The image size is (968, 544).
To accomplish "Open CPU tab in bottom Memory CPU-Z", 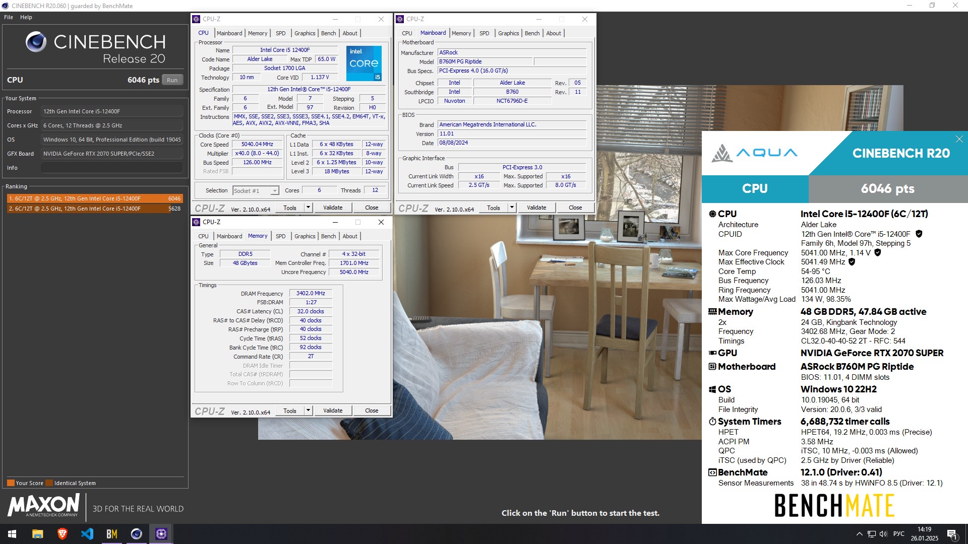I will (x=203, y=236).
